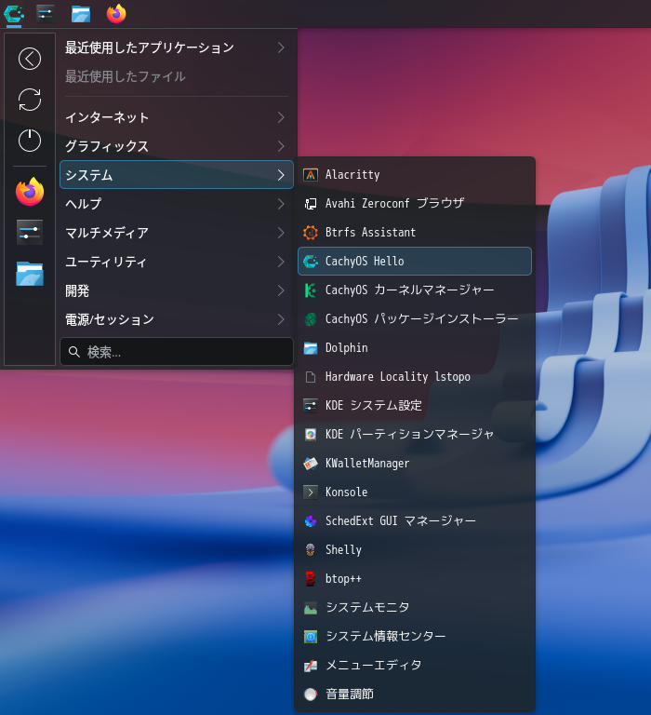Click the Konsole icon

[311, 492]
